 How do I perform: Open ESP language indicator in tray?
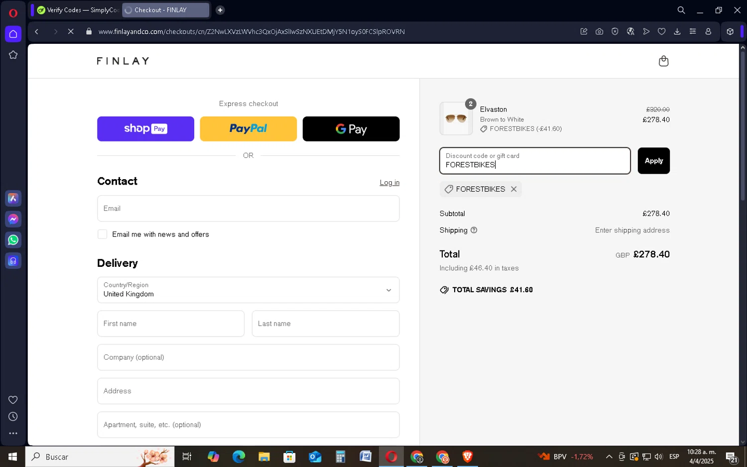674,457
